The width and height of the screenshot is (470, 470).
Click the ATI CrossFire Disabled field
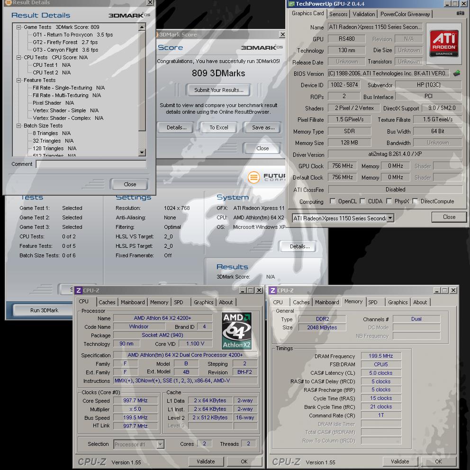tap(395, 190)
